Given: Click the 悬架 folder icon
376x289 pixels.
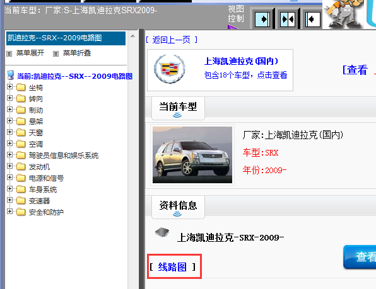Looking at the screenshot, I should pyautogui.click(x=21, y=122).
